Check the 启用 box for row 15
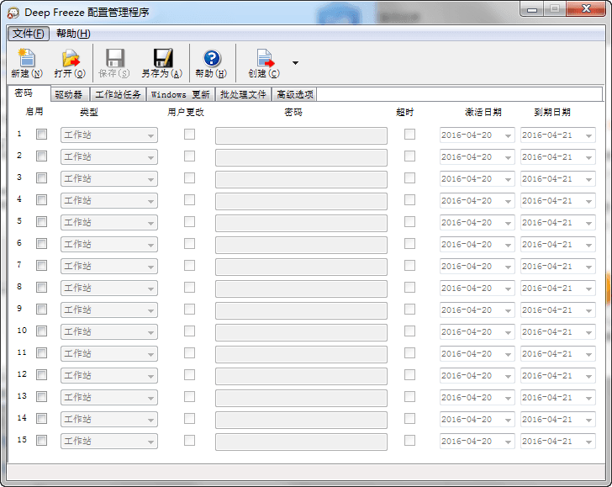 click(41, 441)
